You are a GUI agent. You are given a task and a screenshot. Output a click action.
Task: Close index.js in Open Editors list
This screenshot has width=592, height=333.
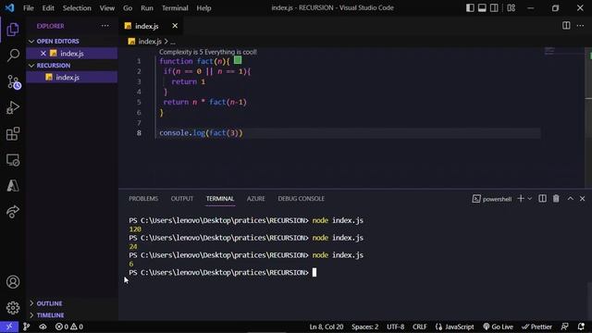(43, 54)
